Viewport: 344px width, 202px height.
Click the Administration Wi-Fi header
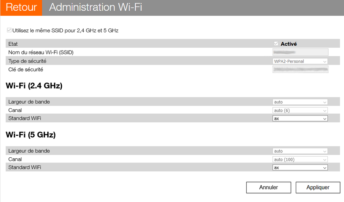[x=96, y=7]
